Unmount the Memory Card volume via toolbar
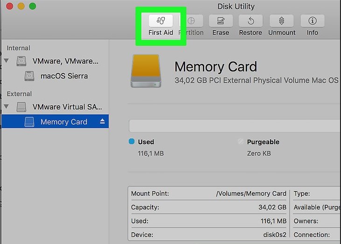341x244 pixels. click(x=281, y=21)
